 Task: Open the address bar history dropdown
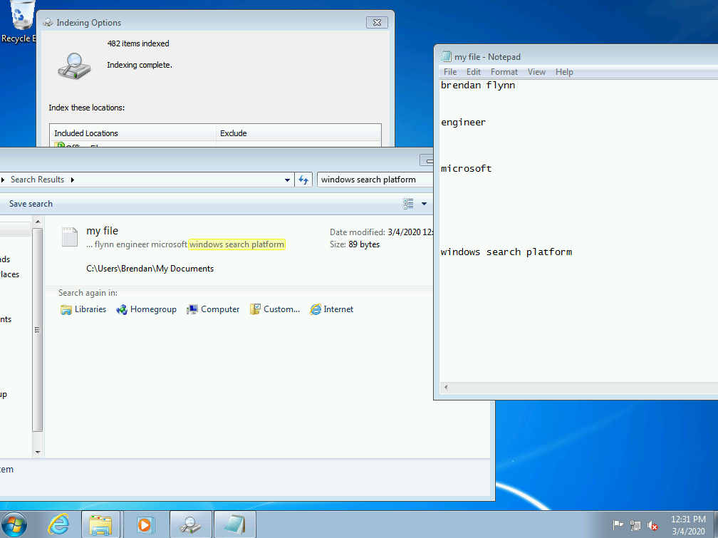(288, 180)
